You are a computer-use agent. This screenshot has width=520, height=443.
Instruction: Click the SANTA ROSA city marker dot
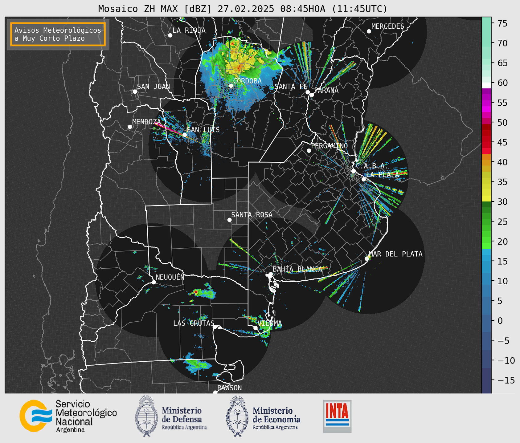(229, 220)
